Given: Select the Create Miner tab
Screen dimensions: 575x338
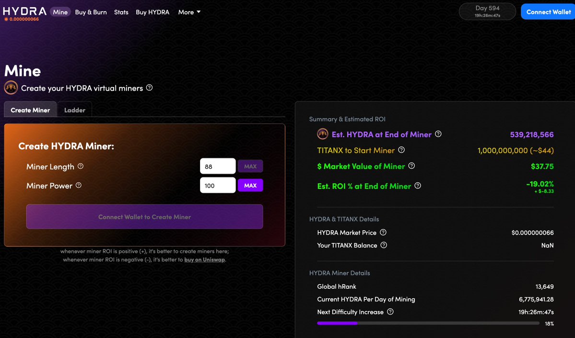Looking at the screenshot, I should [30, 110].
